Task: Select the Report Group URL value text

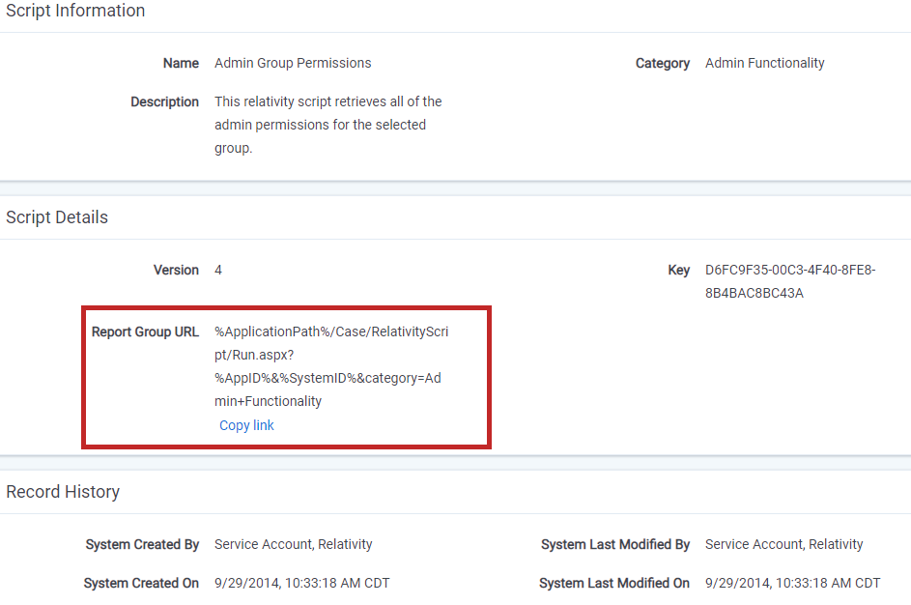Action: [331, 366]
